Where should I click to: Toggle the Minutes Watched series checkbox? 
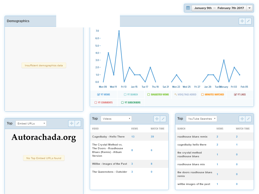[203, 95]
